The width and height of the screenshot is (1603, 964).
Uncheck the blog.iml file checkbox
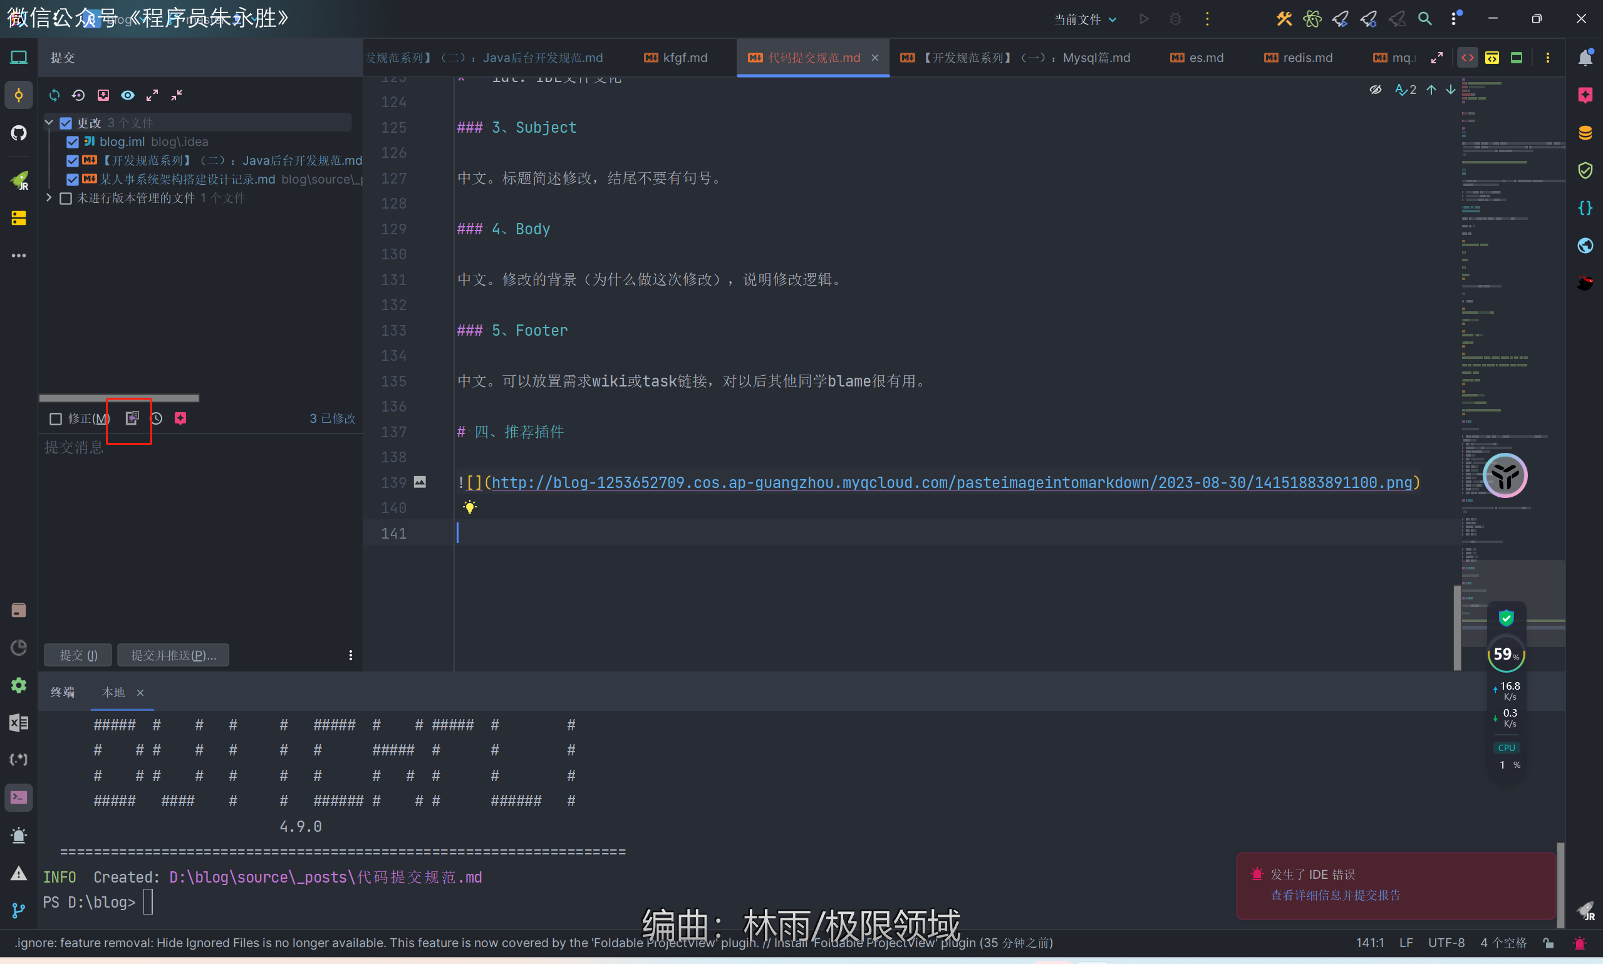coord(73,142)
